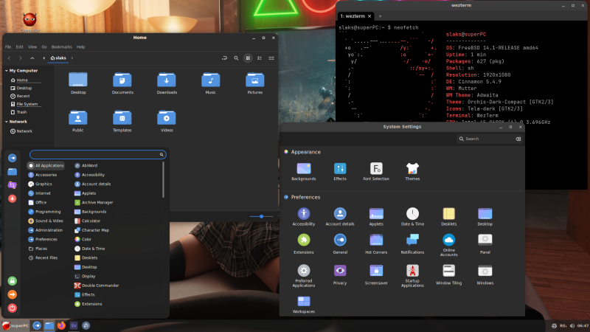The image size is (590, 332).
Task: Select Trash in file manager sidebar
Action: (x=21, y=112)
